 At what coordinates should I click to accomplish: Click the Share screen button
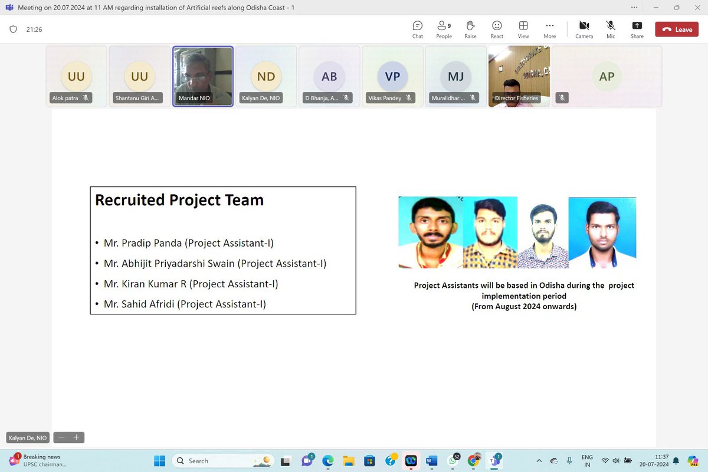pos(637,29)
